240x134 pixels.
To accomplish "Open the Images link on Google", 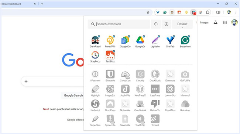I will [204, 22].
